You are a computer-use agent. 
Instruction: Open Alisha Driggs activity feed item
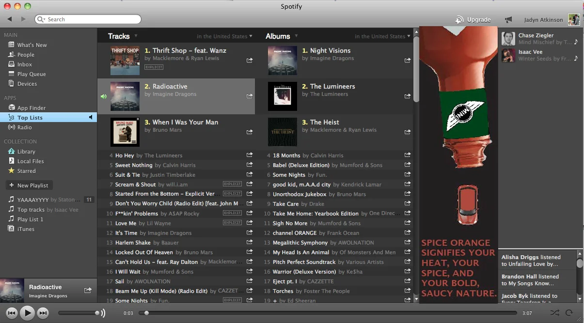[537, 261]
